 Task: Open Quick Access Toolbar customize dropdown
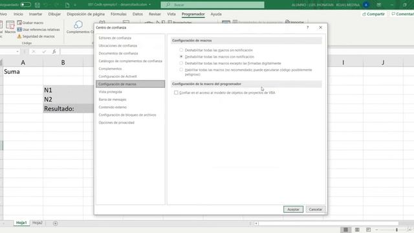75,5
